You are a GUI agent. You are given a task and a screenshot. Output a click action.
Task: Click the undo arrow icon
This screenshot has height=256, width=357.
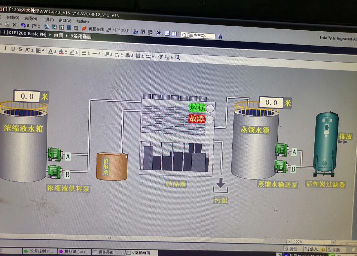click(22, 25)
